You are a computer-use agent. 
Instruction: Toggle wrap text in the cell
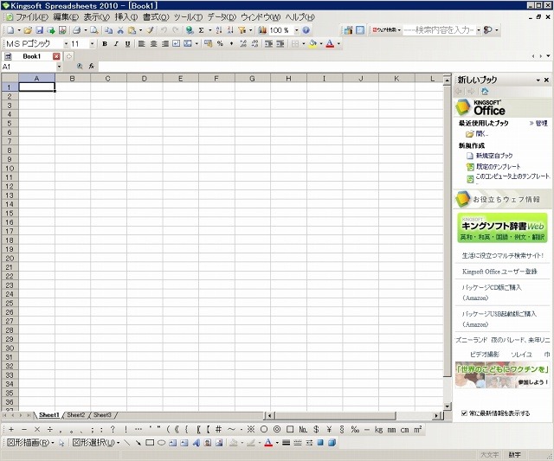tap(176, 44)
